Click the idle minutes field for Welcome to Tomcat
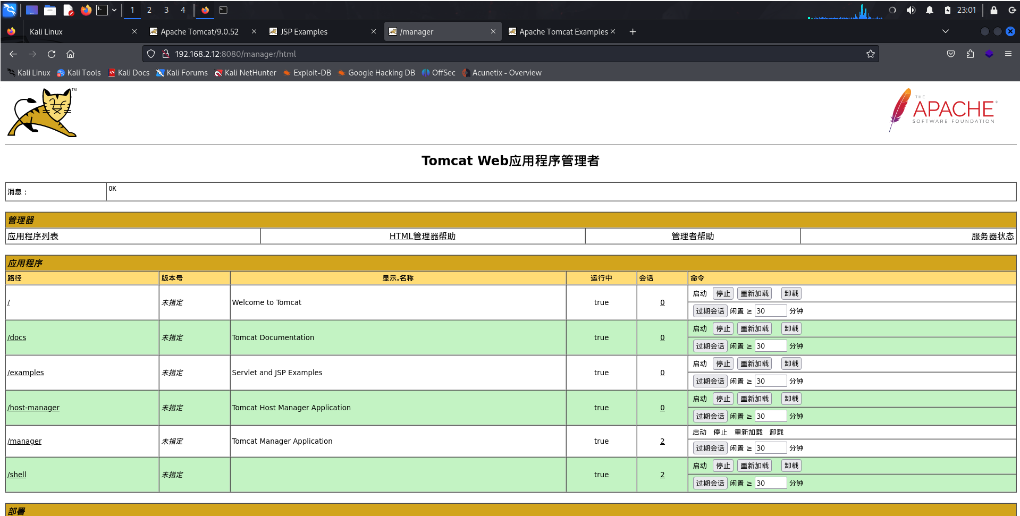Image resolution: width=1020 pixels, height=516 pixels. [770, 311]
